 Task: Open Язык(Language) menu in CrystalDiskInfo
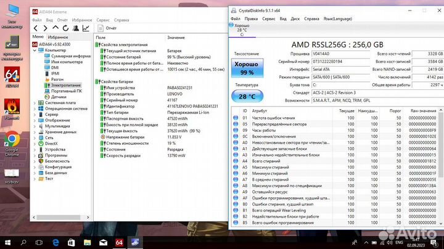tap(338, 18)
